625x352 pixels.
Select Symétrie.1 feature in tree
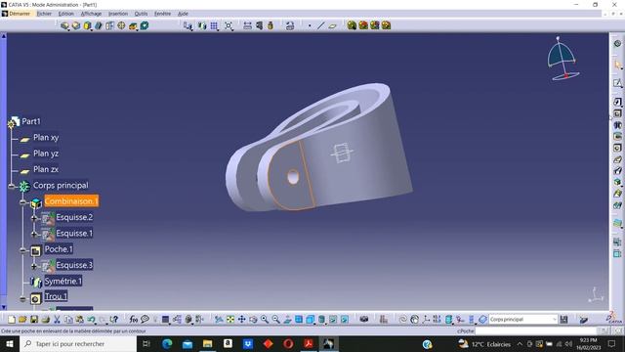[x=62, y=281]
